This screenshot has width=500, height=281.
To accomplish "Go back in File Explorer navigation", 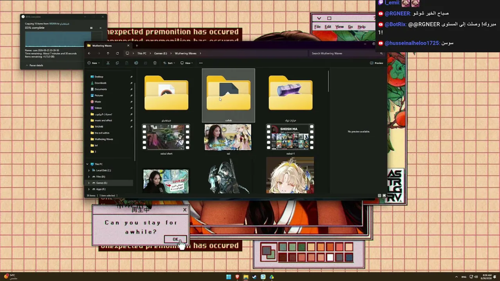I will tap(89, 53).
